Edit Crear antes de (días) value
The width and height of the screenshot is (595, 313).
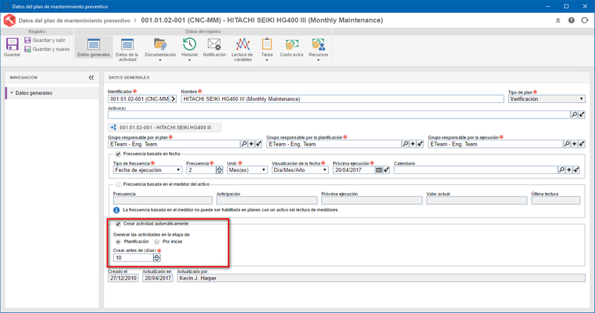click(133, 257)
